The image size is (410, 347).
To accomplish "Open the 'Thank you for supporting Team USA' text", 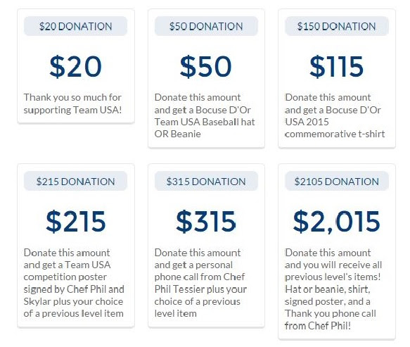I will point(72,103).
